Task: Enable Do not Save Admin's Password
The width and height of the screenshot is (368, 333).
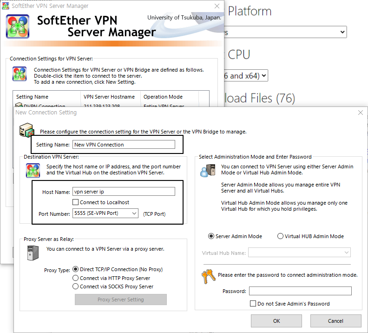Action: (253, 303)
